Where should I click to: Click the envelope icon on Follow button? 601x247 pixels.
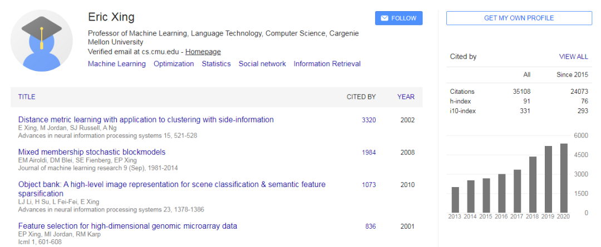(384, 18)
